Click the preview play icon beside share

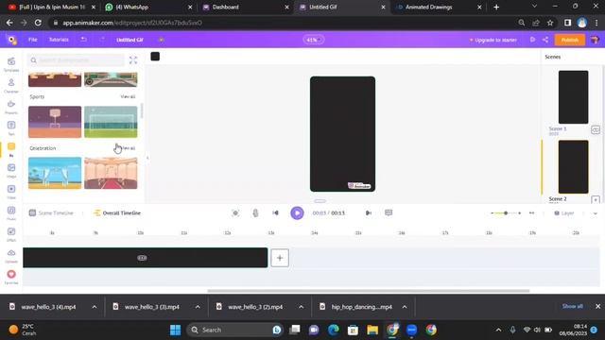coord(532,40)
